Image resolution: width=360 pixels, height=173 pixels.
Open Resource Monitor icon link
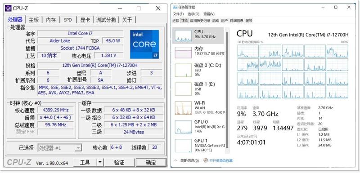coord(206,160)
